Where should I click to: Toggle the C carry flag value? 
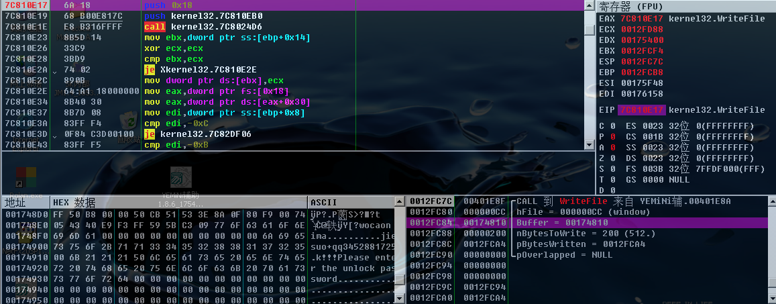[614, 126]
